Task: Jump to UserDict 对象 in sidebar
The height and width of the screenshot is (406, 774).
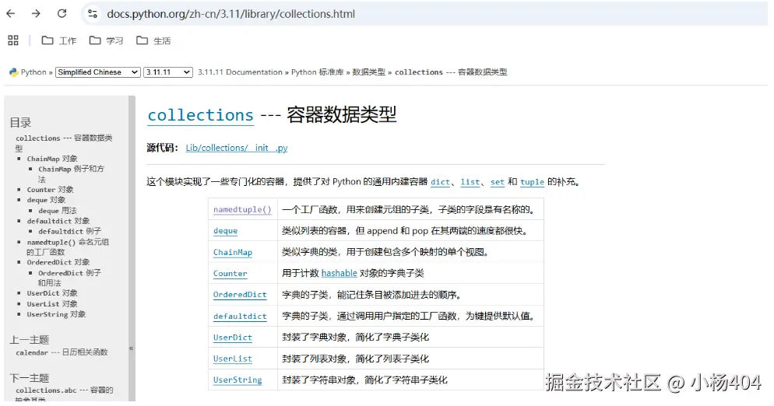Action: 52,293
